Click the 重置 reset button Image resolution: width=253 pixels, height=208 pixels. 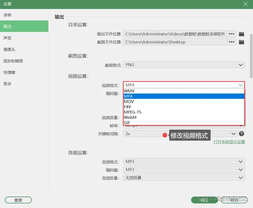pos(18,200)
